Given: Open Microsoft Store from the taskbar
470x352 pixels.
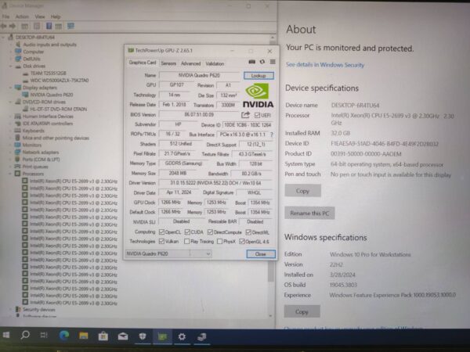Looking at the screenshot, I should point(103,336).
